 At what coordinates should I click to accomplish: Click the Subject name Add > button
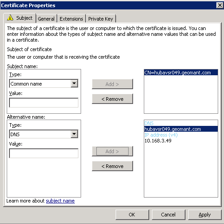point(112,84)
